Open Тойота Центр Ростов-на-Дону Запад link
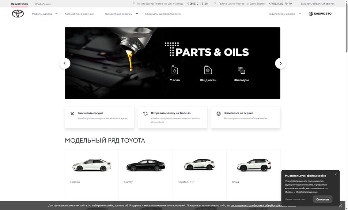348x210 pixels. (160, 4)
